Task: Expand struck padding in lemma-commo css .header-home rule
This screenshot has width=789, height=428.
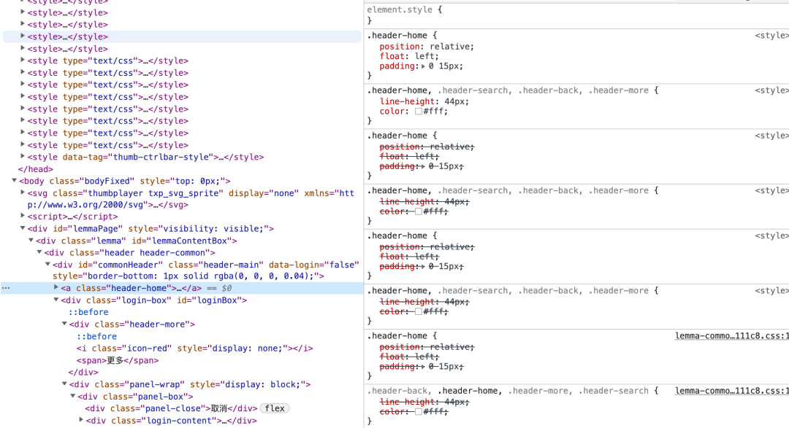Action: pos(423,367)
